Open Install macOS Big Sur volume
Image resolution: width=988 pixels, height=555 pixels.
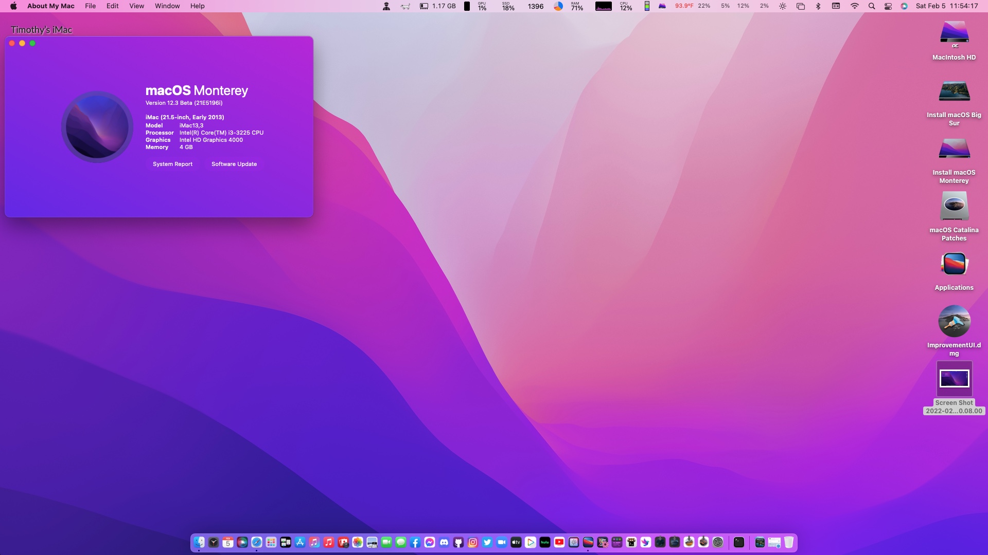[x=954, y=91]
